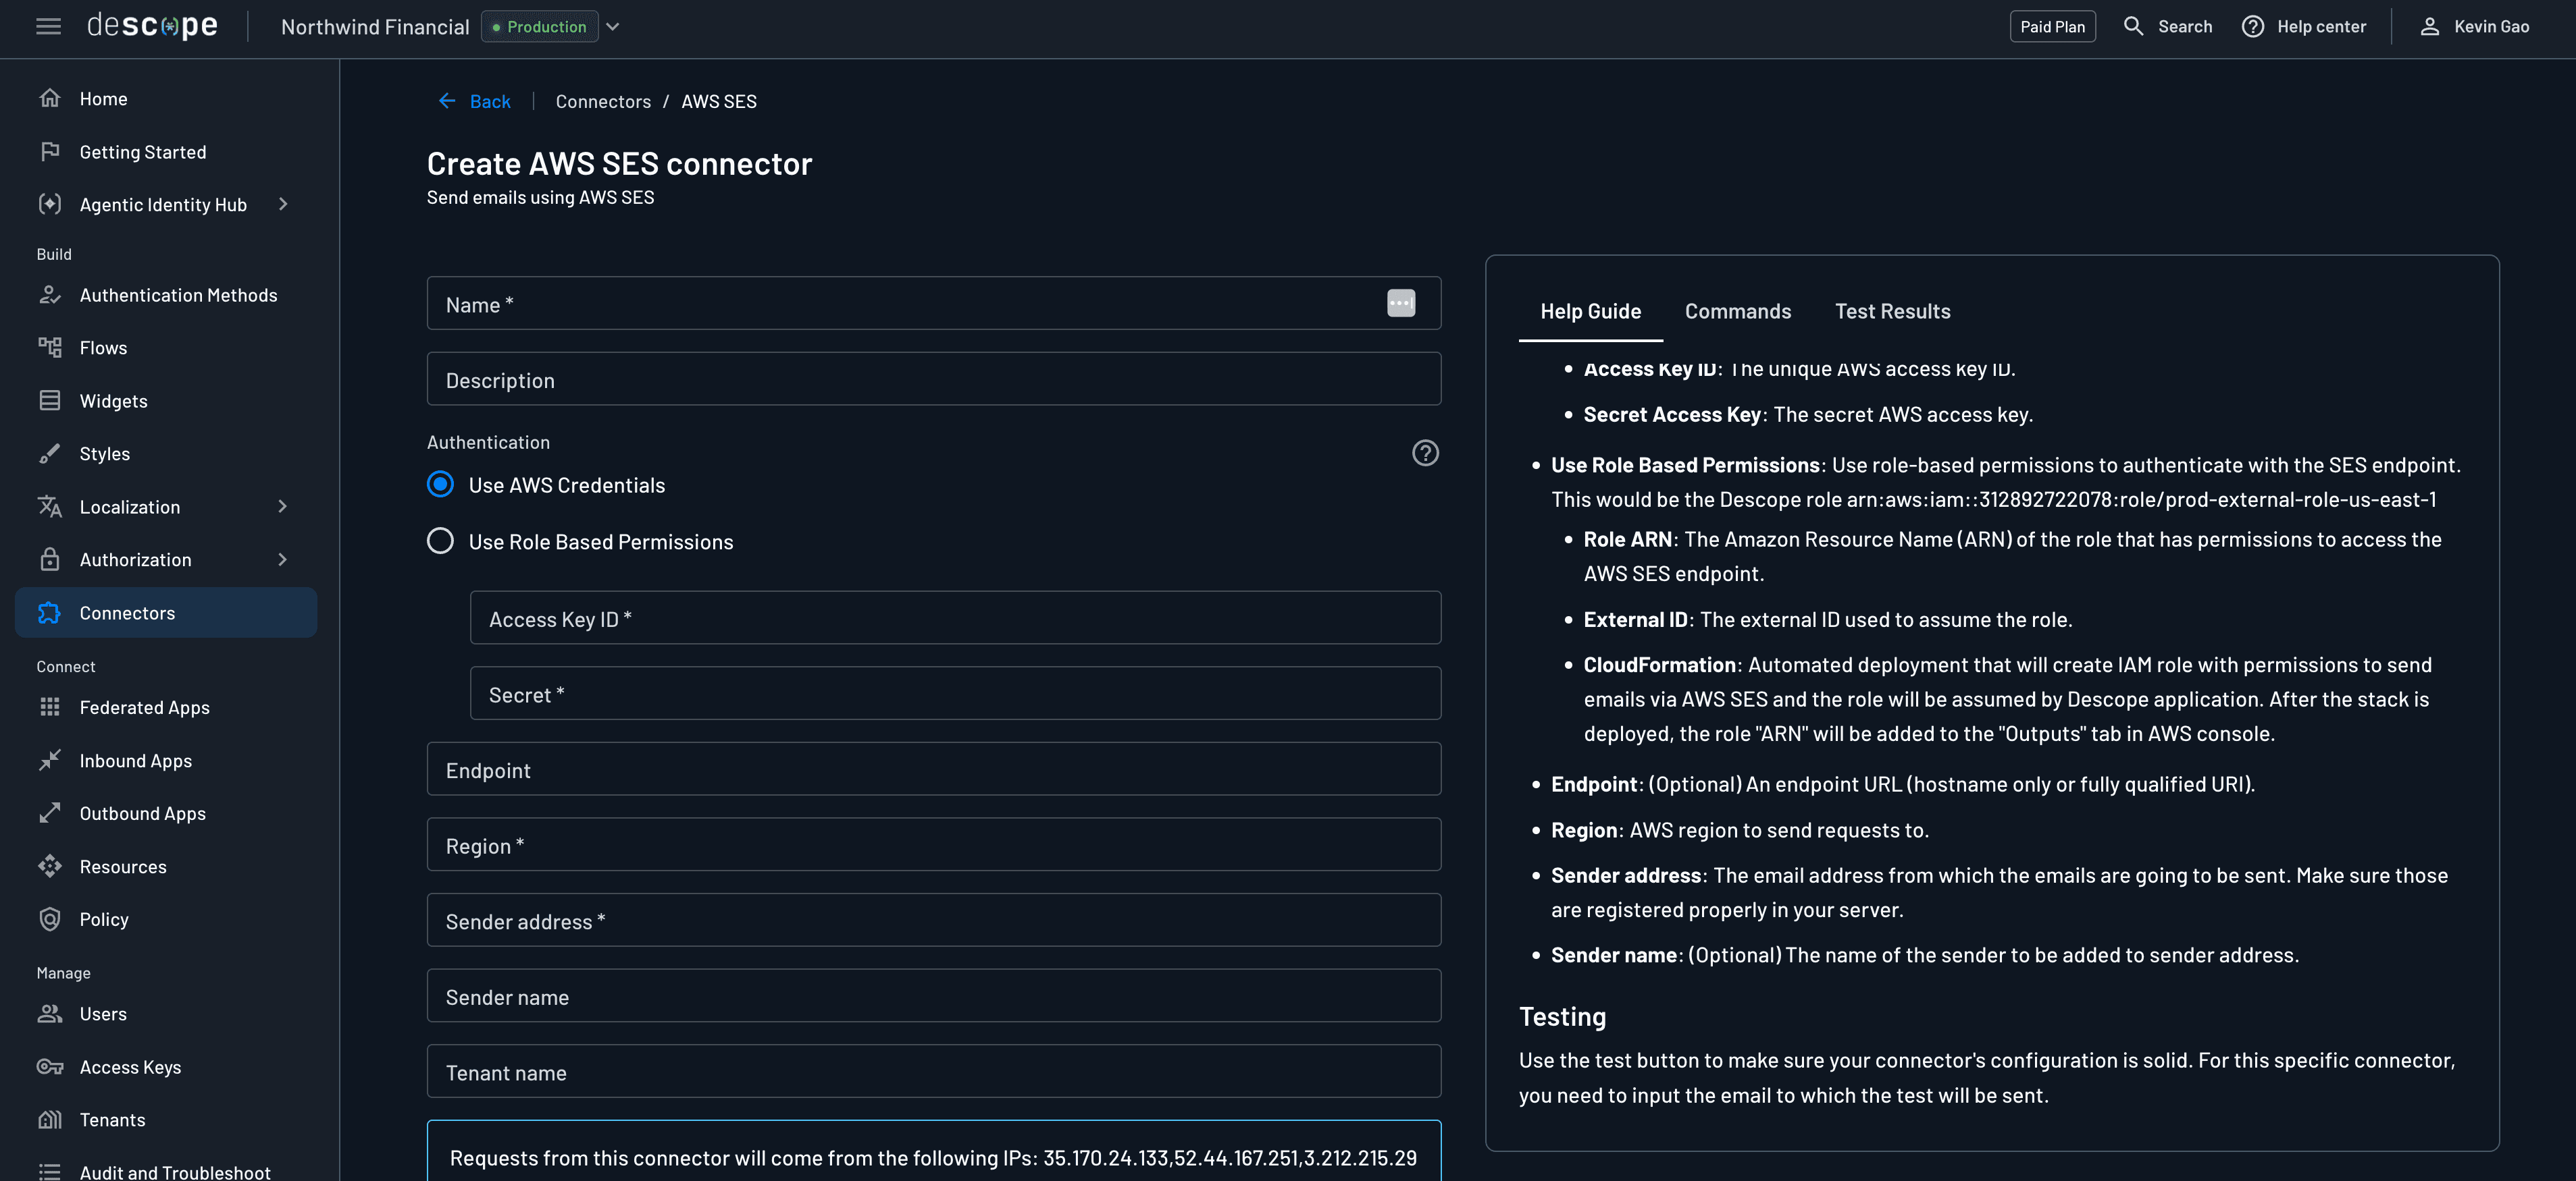The height and width of the screenshot is (1181, 2576).
Task: Select Use Role Based Permissions radio button
Action: (x=440, y=541)
